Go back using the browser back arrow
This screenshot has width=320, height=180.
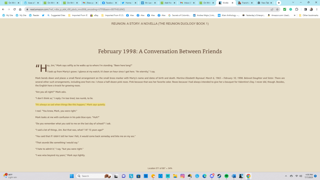tap(3, 9)
